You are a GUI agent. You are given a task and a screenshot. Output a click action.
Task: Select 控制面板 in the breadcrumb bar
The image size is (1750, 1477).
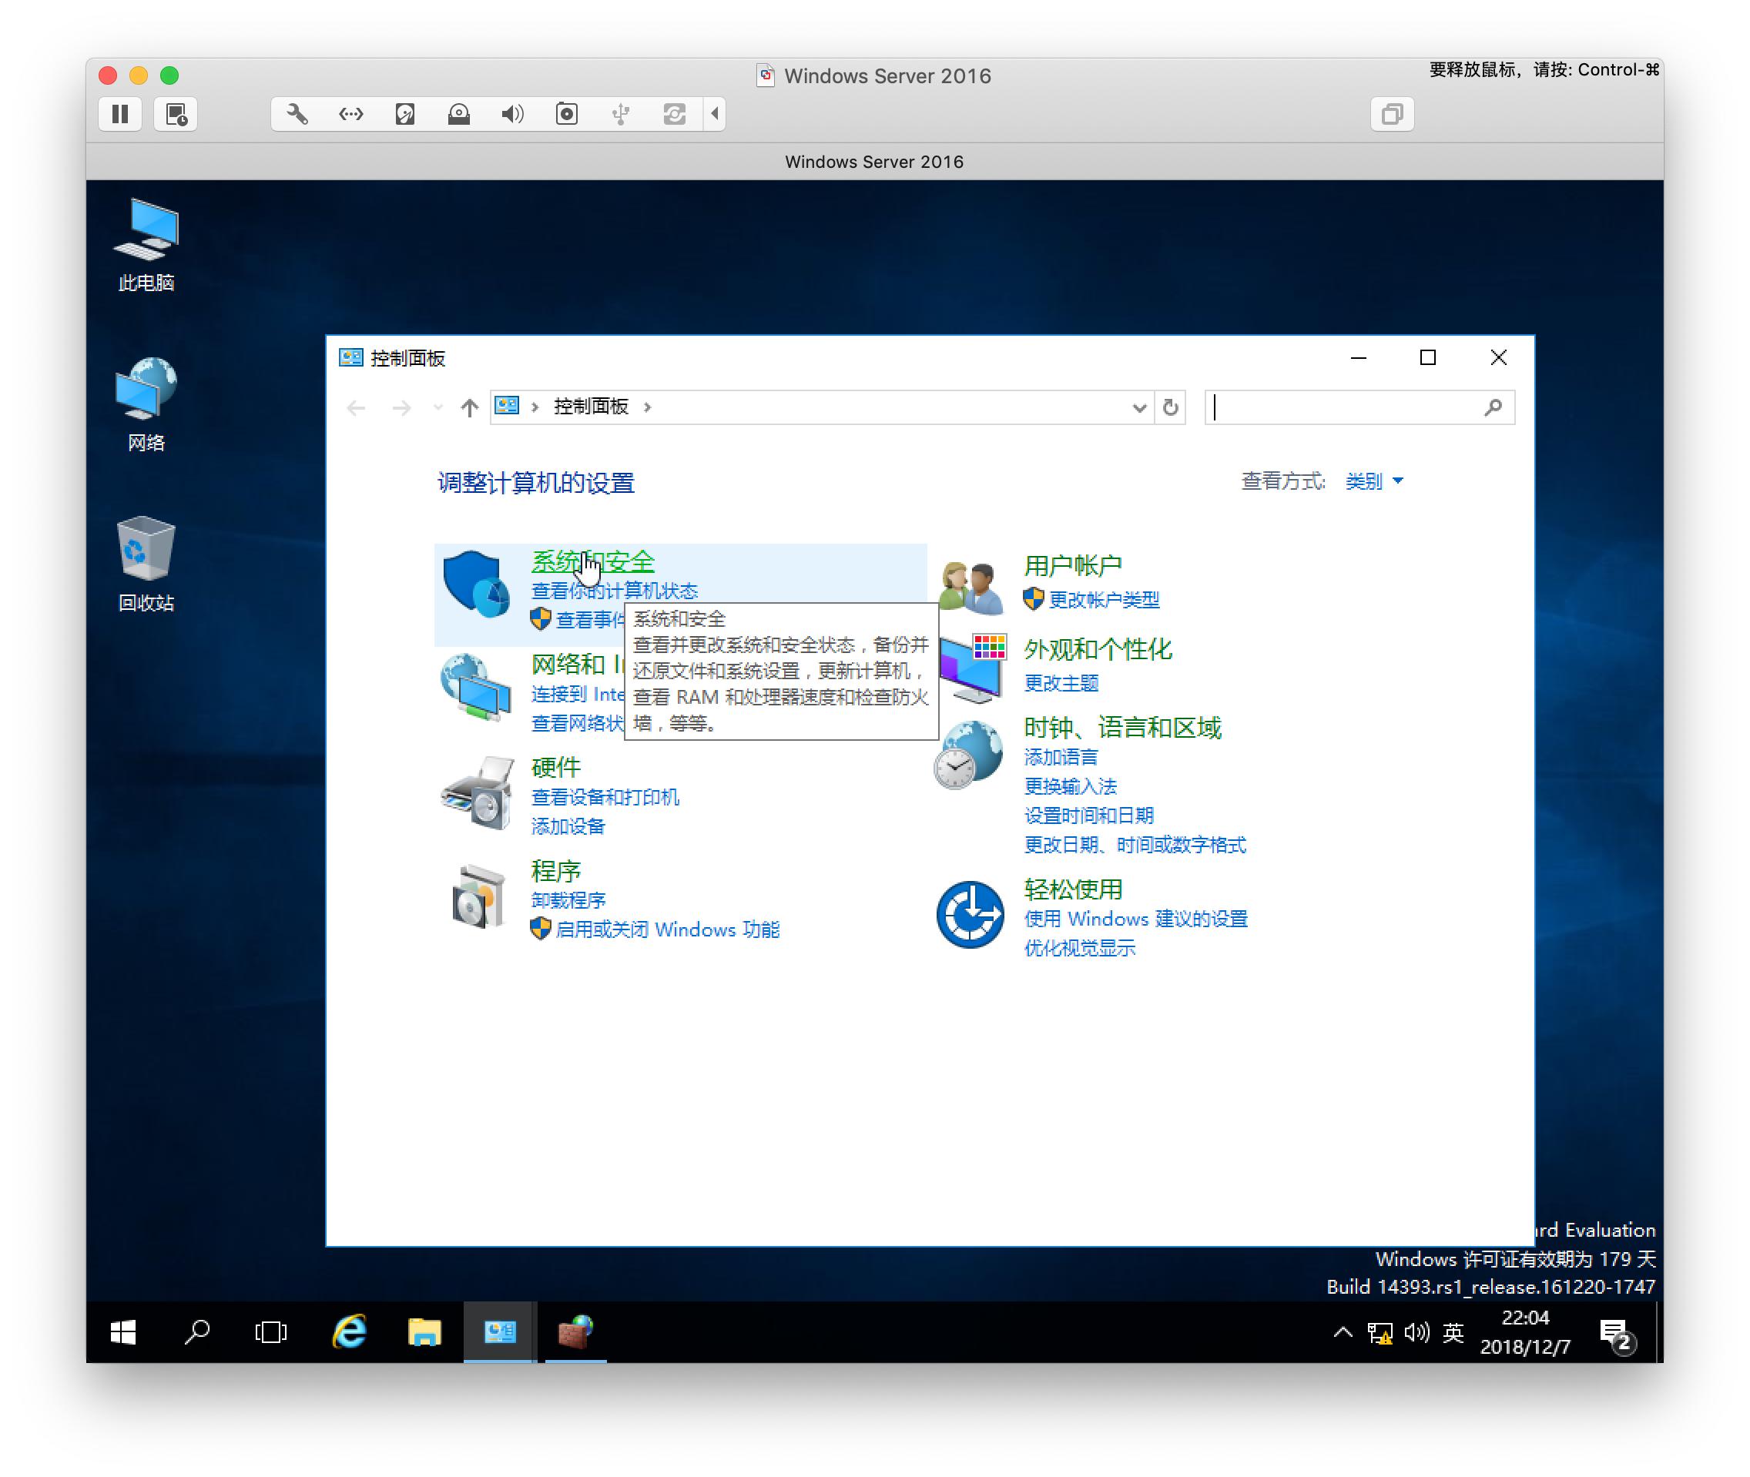coord(591,408)
